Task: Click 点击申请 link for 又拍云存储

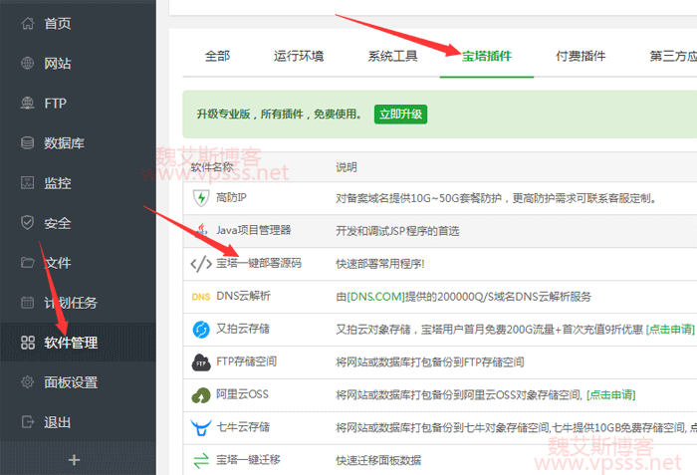Action: point(670,330)
